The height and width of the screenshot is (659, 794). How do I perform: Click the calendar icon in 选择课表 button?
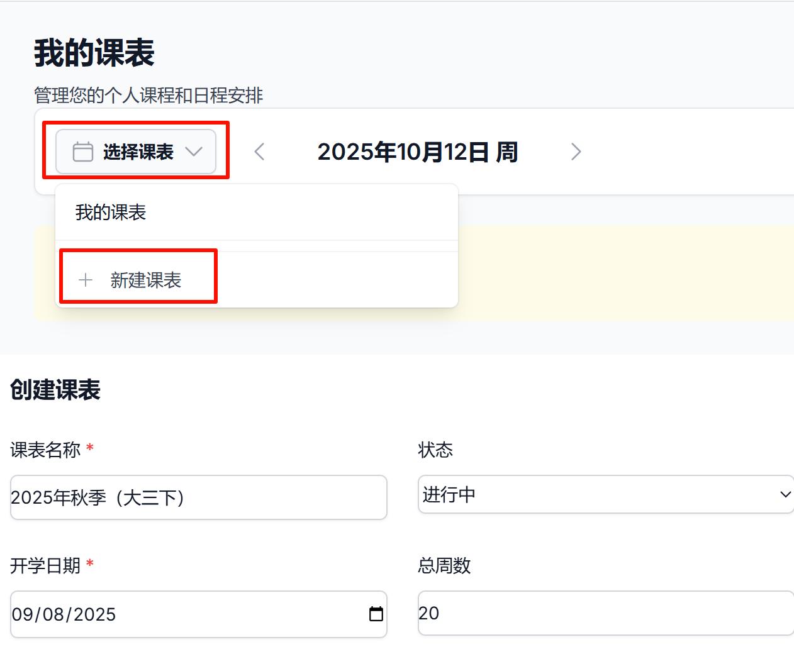coord(83,152)
